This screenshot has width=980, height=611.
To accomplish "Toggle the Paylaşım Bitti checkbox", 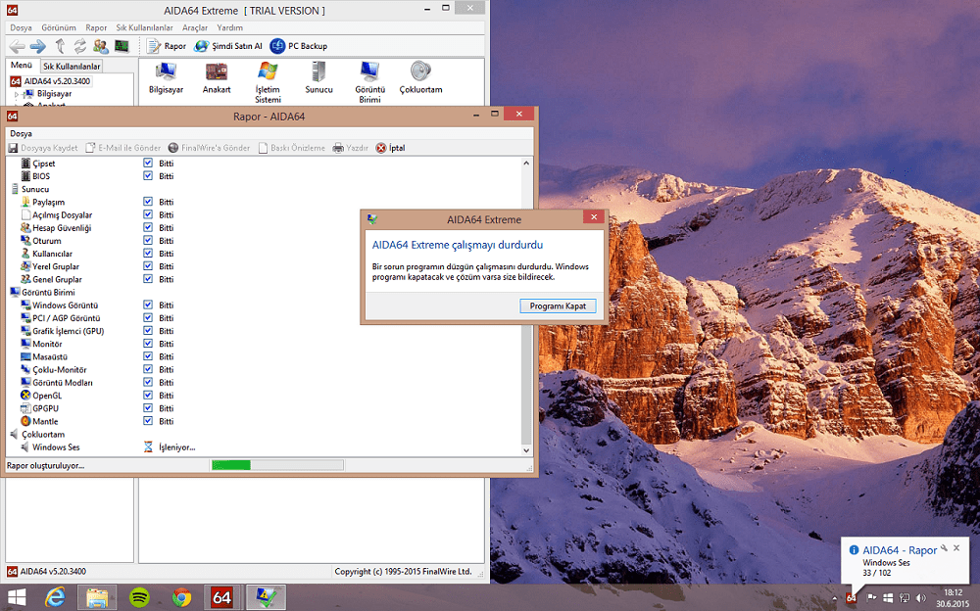I will point(148,202).
